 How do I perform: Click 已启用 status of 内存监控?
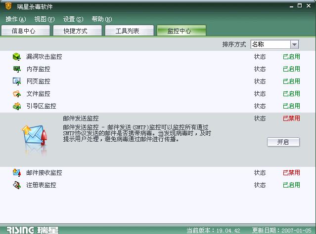click(x=291, y=69)
